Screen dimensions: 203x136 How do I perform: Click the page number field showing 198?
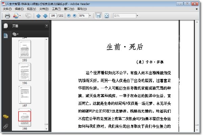pos(53,16)
